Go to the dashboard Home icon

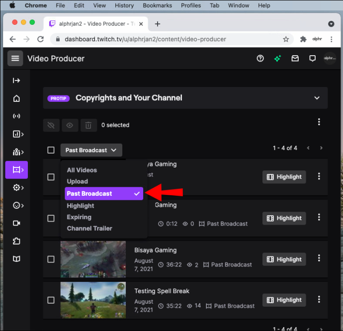point(16,98)
